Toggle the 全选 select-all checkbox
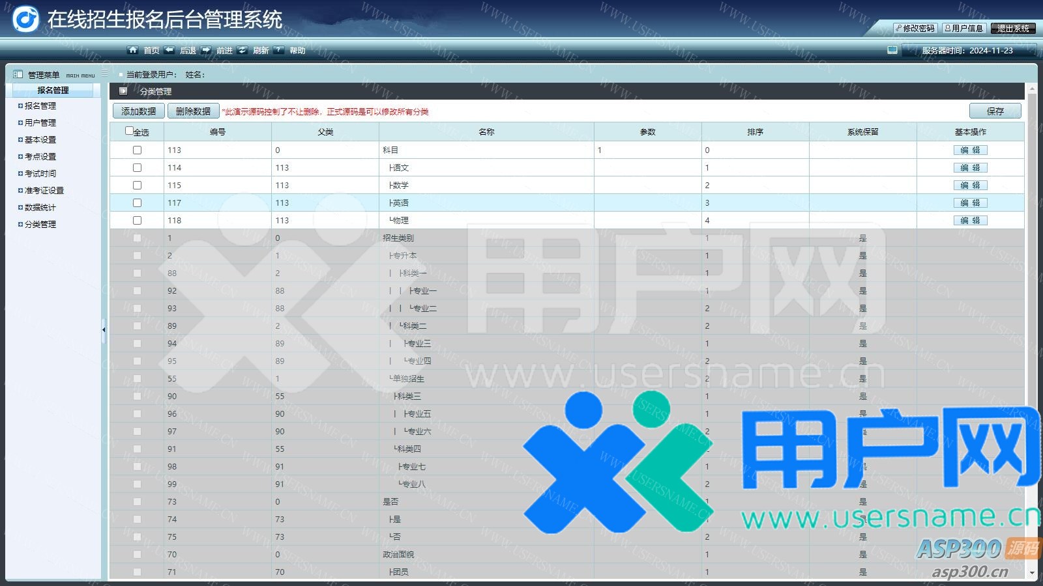The image size is (1043, 586). click(x=129, y=131)
